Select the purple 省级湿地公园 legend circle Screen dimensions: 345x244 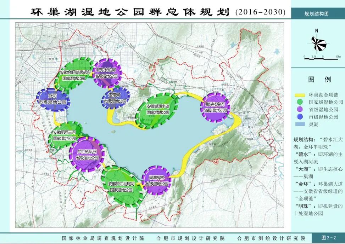pyautogui.click(x=300, y=110)
